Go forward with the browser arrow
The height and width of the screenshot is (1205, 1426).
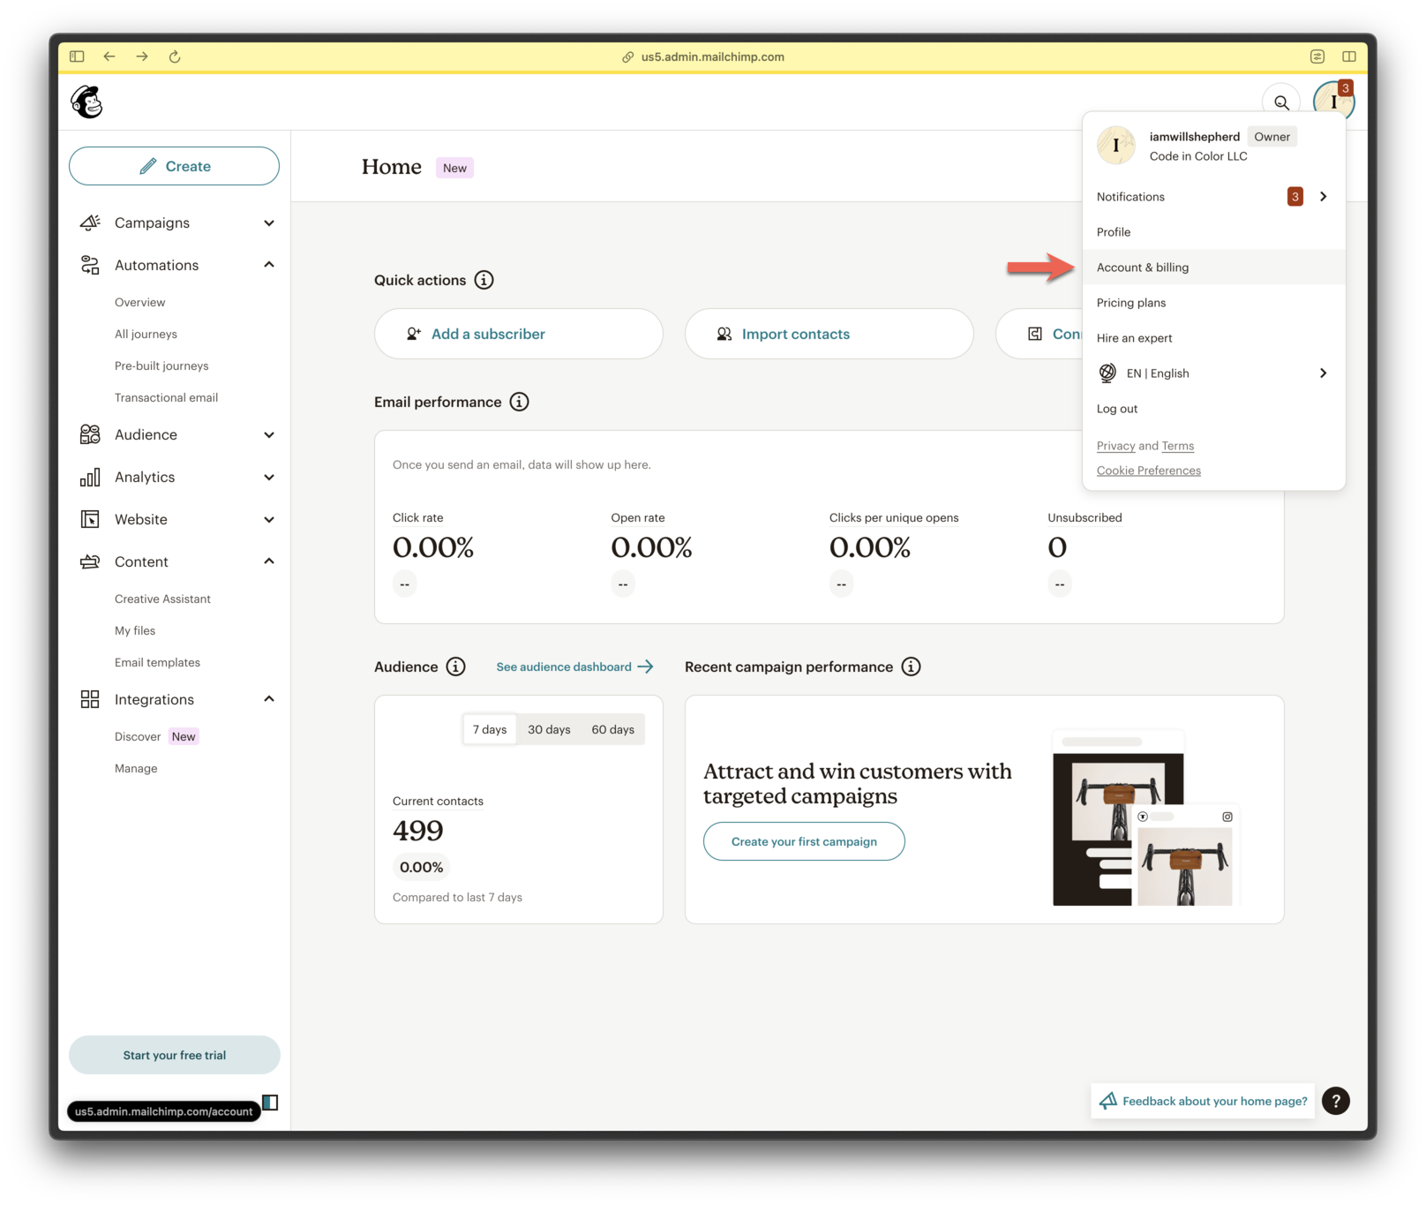[x=142, y=56]
